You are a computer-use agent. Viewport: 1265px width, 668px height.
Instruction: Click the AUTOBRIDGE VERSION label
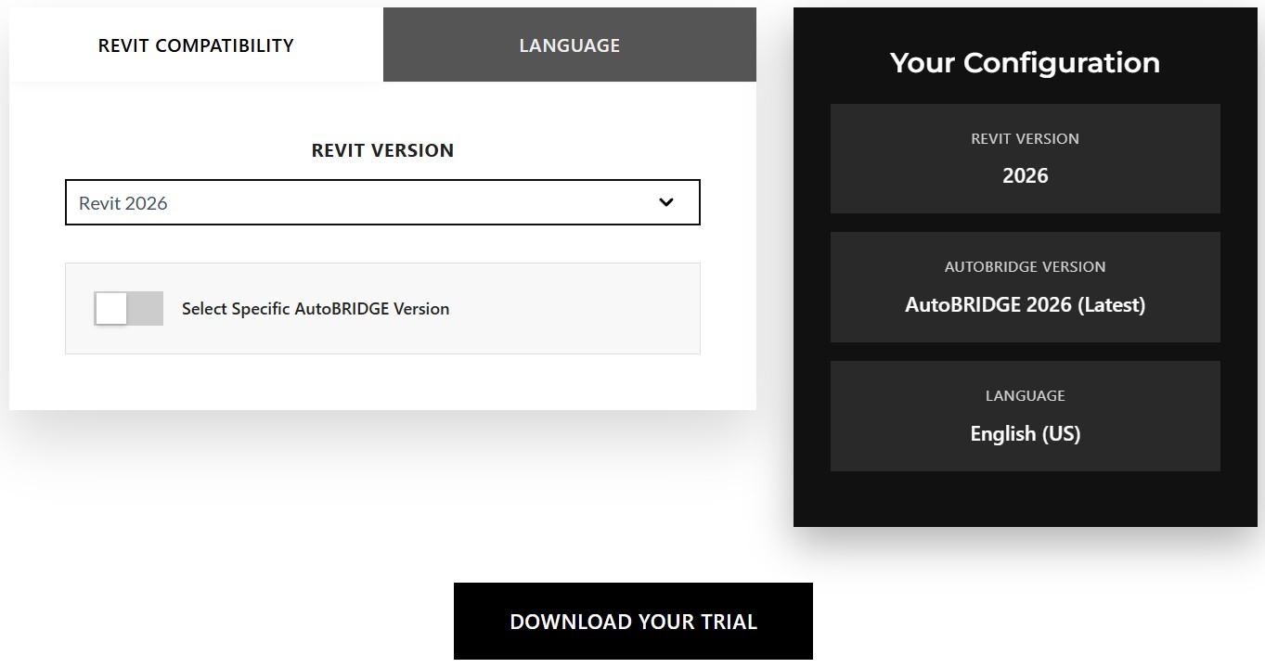[1025, 266]
